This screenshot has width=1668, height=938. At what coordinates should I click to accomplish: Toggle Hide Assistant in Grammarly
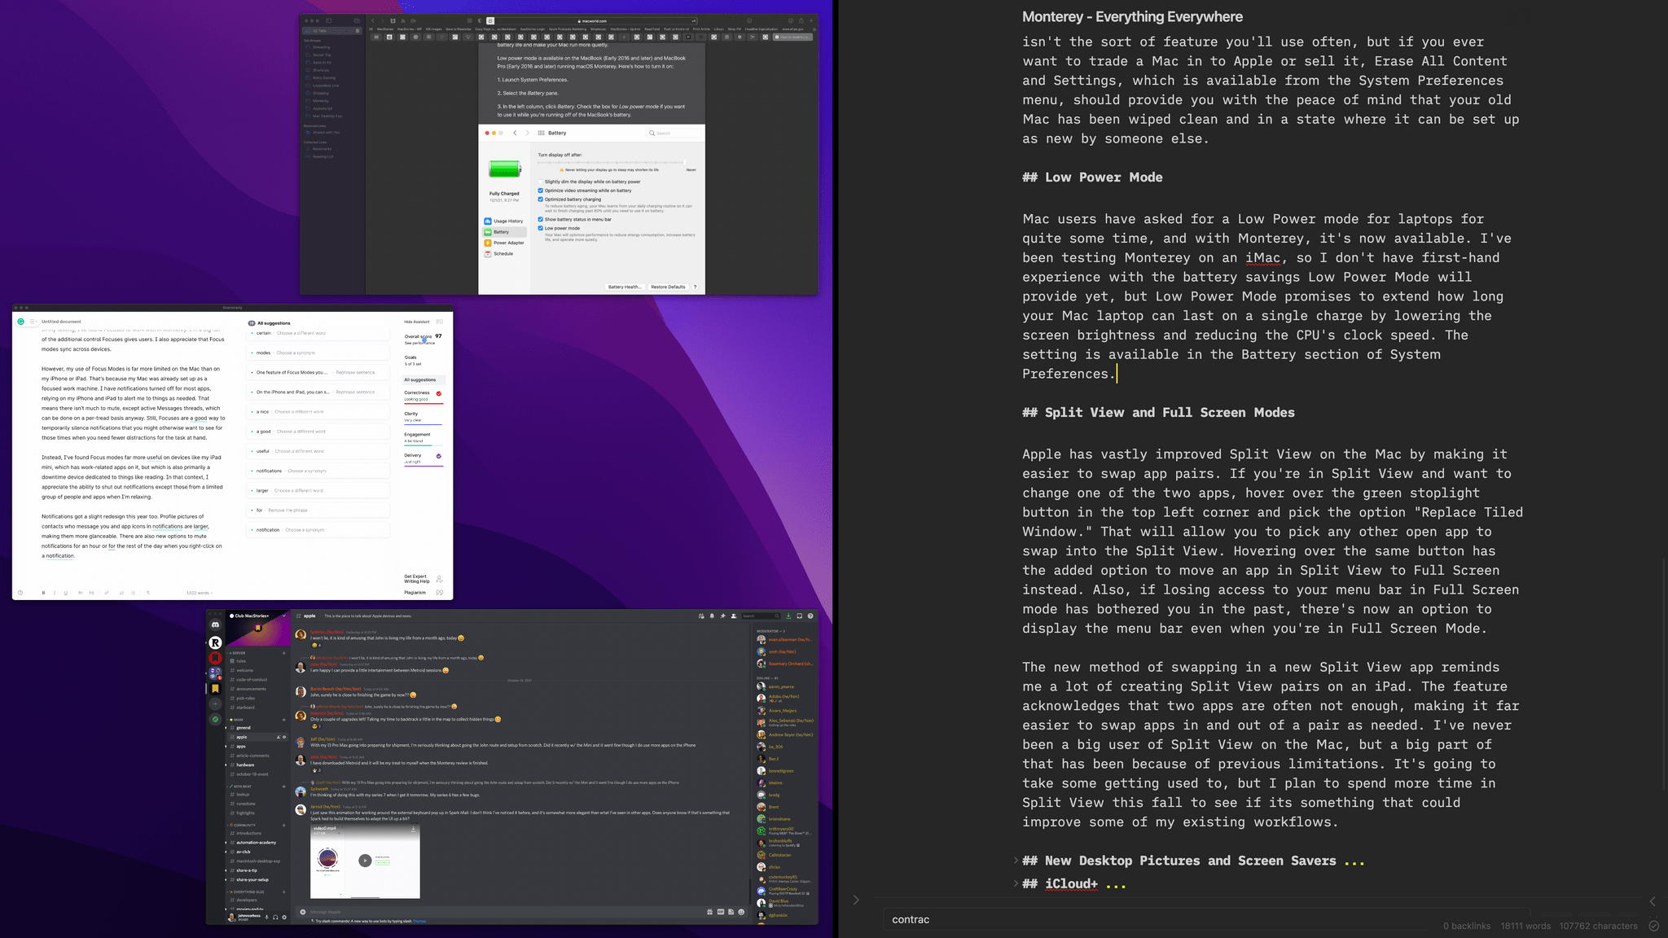point(424,322)
